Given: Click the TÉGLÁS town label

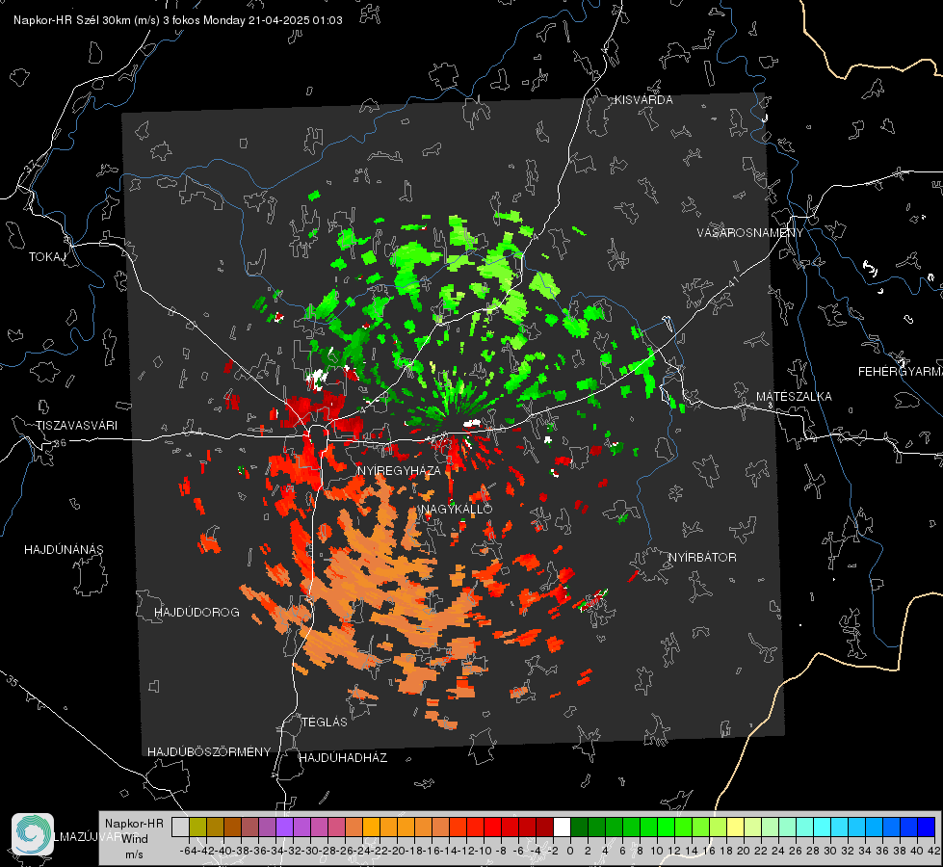Looking at the screenshot, I should (325, 722).
